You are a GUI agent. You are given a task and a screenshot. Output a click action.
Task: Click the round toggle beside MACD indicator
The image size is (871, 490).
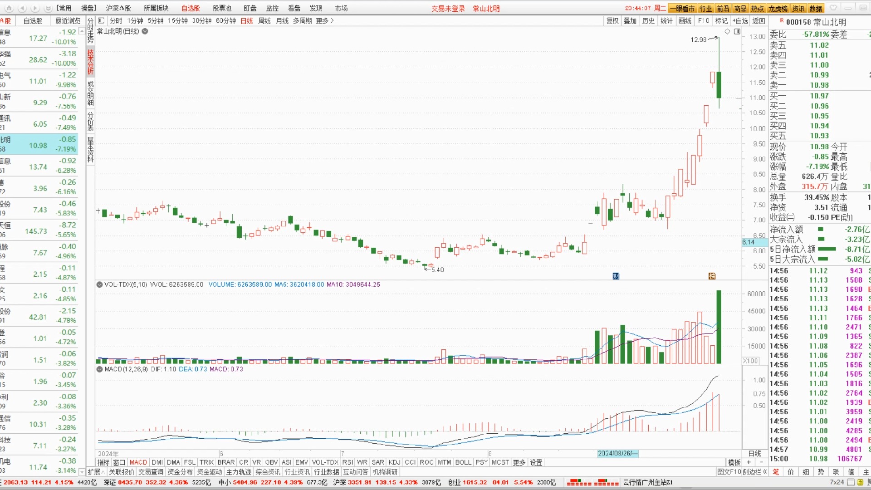99,369
